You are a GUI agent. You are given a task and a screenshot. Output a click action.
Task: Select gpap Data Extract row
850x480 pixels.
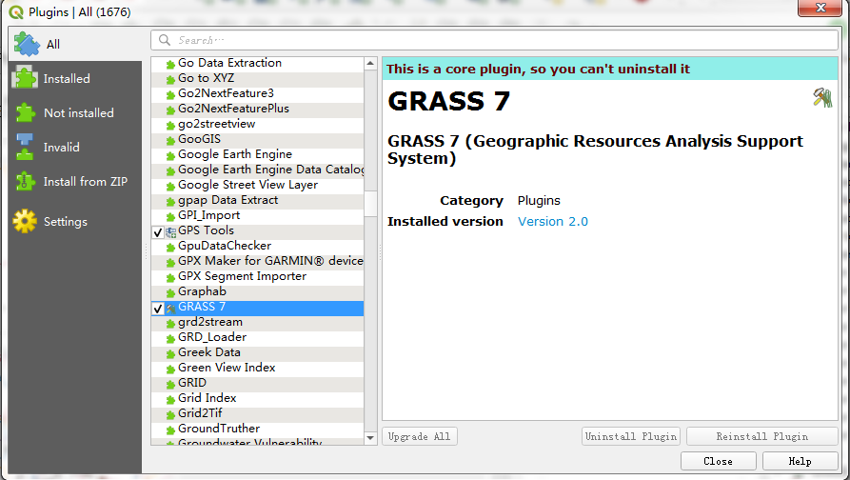coord(258,200)
